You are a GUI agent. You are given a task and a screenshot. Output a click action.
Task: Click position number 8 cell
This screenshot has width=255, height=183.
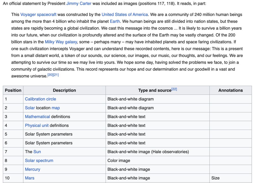click(13, 161)
